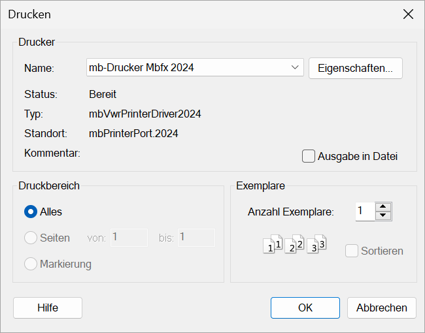Cancel with the Abbrechen button

point(382,308)
